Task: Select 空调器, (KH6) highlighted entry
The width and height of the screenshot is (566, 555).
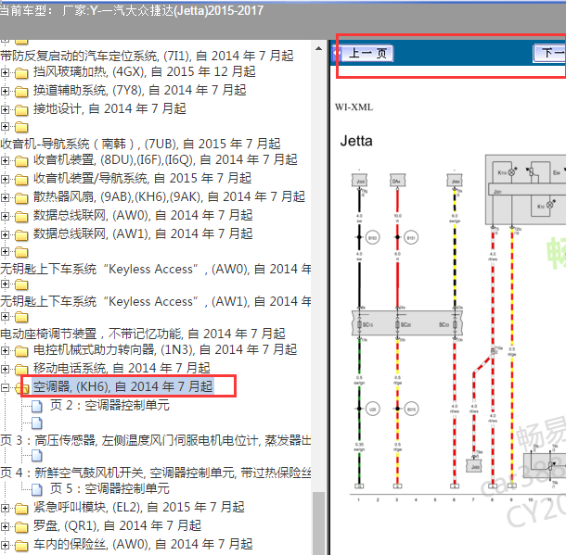Action: [x=122, y=386]
